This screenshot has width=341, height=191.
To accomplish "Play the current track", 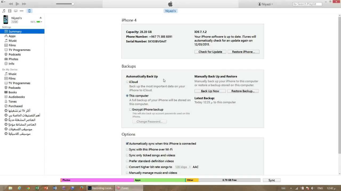I will pyautogui.click(x=17, y=4).
